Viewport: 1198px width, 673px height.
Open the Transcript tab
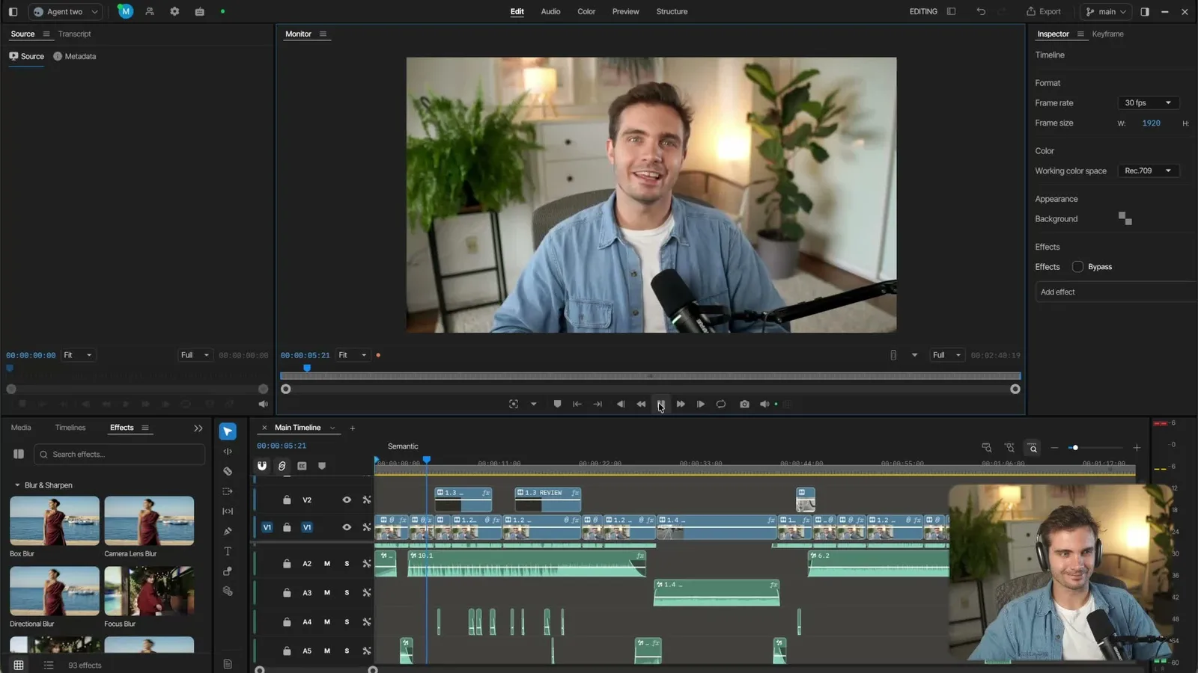click(x=74, y=34)
